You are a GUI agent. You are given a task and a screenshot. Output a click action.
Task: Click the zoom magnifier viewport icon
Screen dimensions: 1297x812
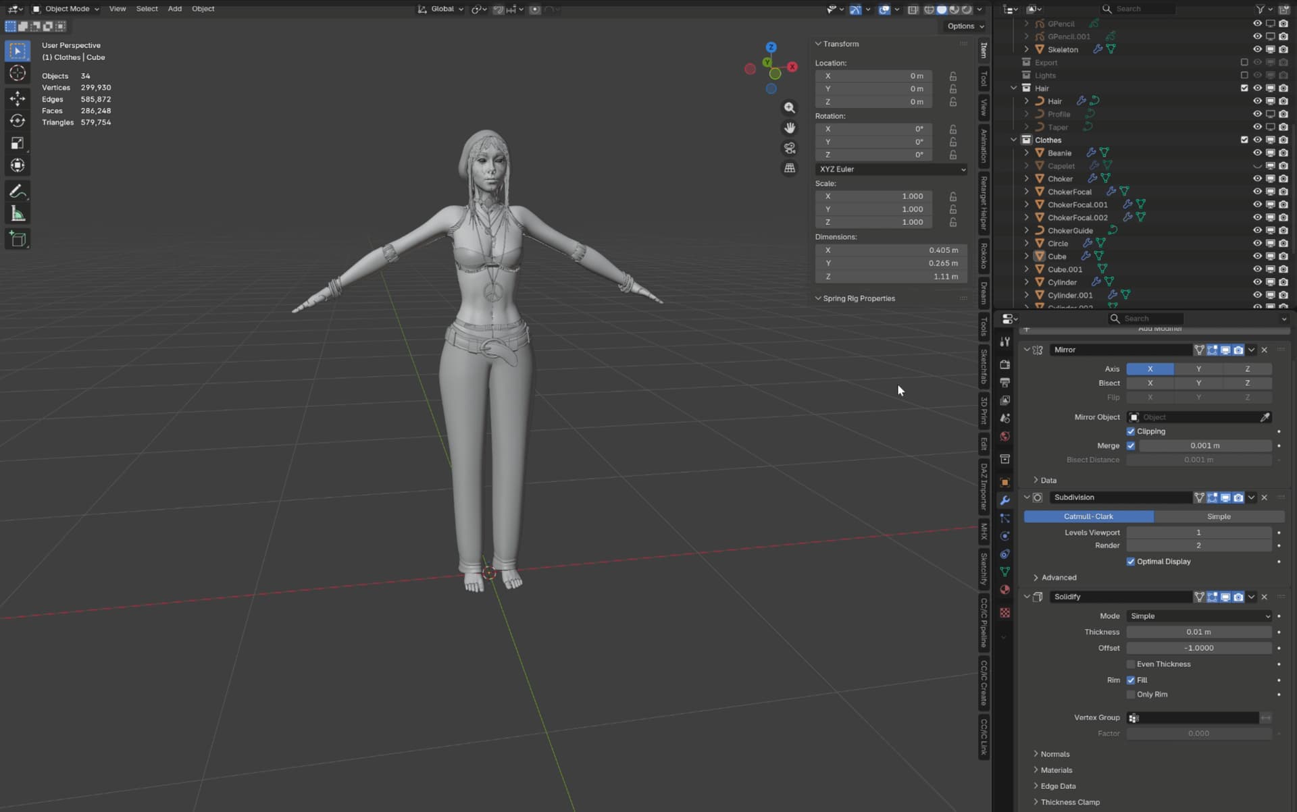tap(789, 108)
